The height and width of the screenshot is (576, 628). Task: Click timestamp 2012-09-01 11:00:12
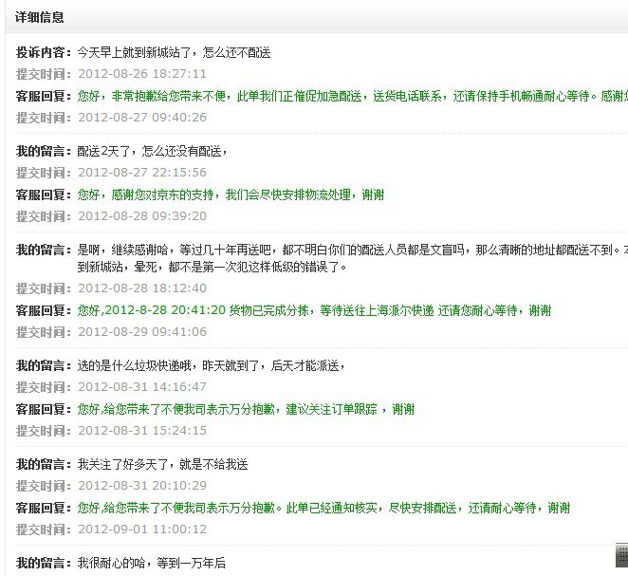(x=142, y=530)
